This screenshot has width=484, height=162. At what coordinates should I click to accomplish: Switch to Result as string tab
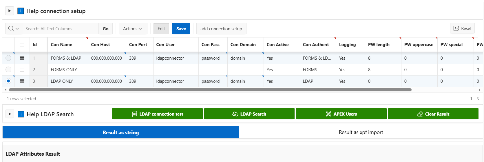121,132
